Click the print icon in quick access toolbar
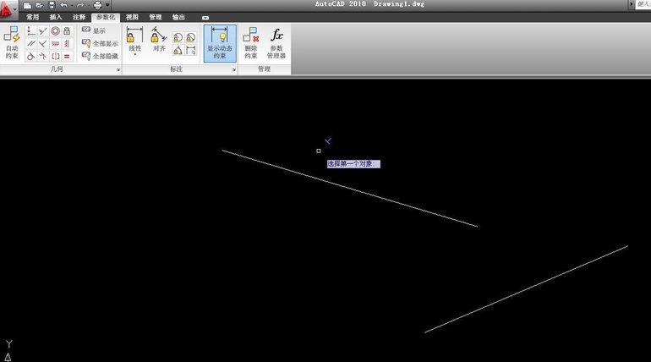The image size is (651, 362). [97, 5]
